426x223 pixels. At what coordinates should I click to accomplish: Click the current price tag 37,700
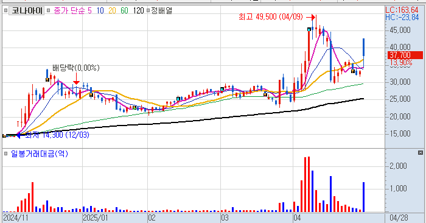405,55
